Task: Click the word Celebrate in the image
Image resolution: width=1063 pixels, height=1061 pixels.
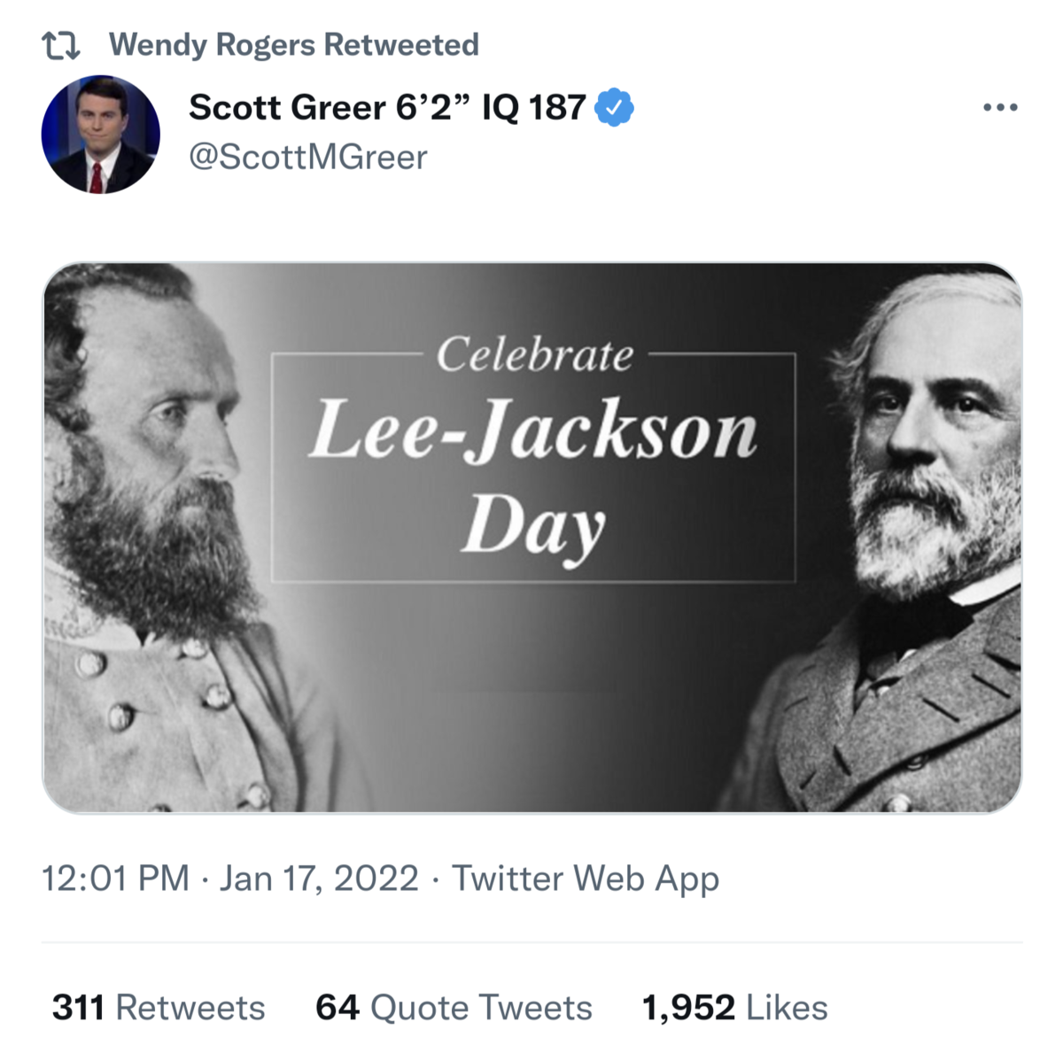Action: click(534, 355)
